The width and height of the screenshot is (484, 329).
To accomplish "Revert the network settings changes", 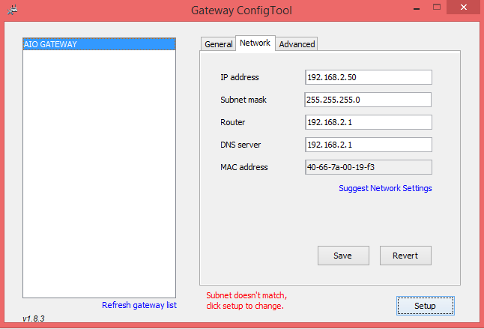I will [x=405, y=256].
